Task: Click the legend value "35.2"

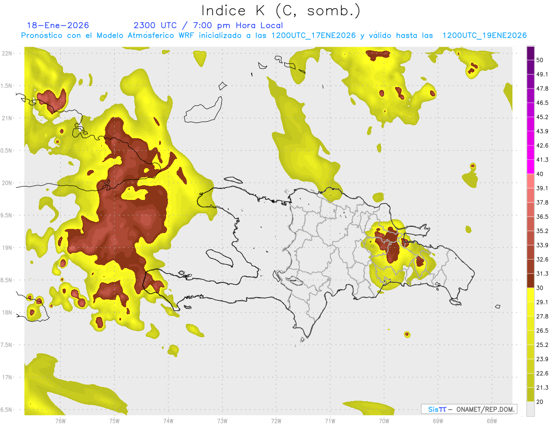Action: [542, 231]
